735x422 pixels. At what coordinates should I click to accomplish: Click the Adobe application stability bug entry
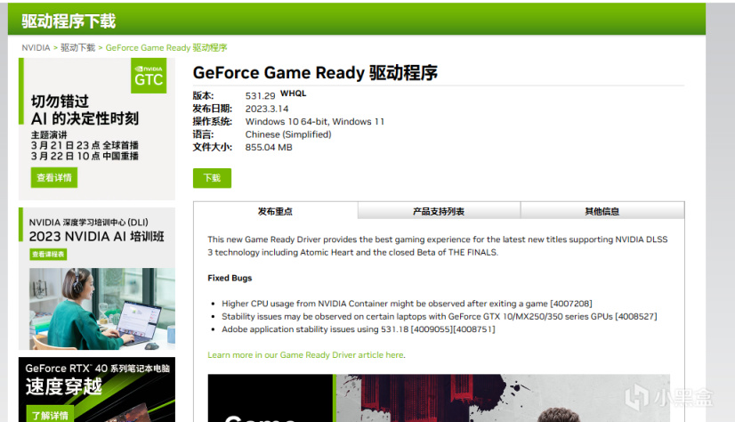(358, 329)
